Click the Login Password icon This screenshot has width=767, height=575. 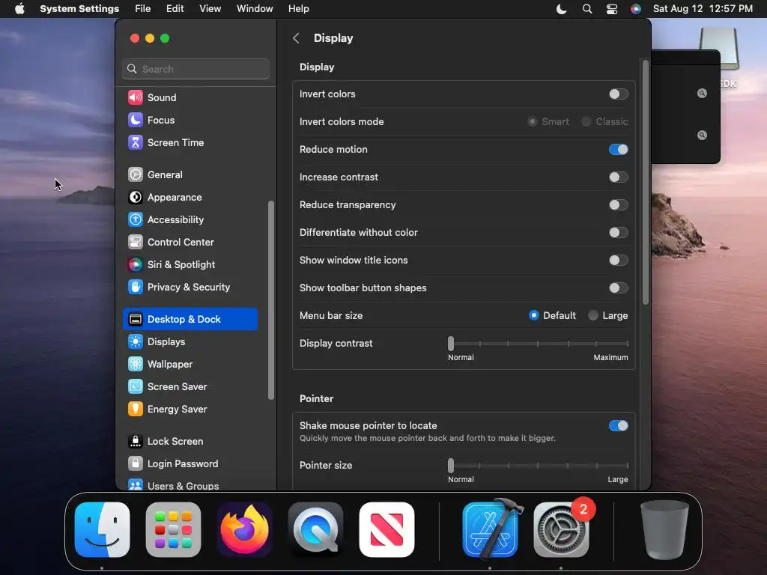(x=135, y=464)
